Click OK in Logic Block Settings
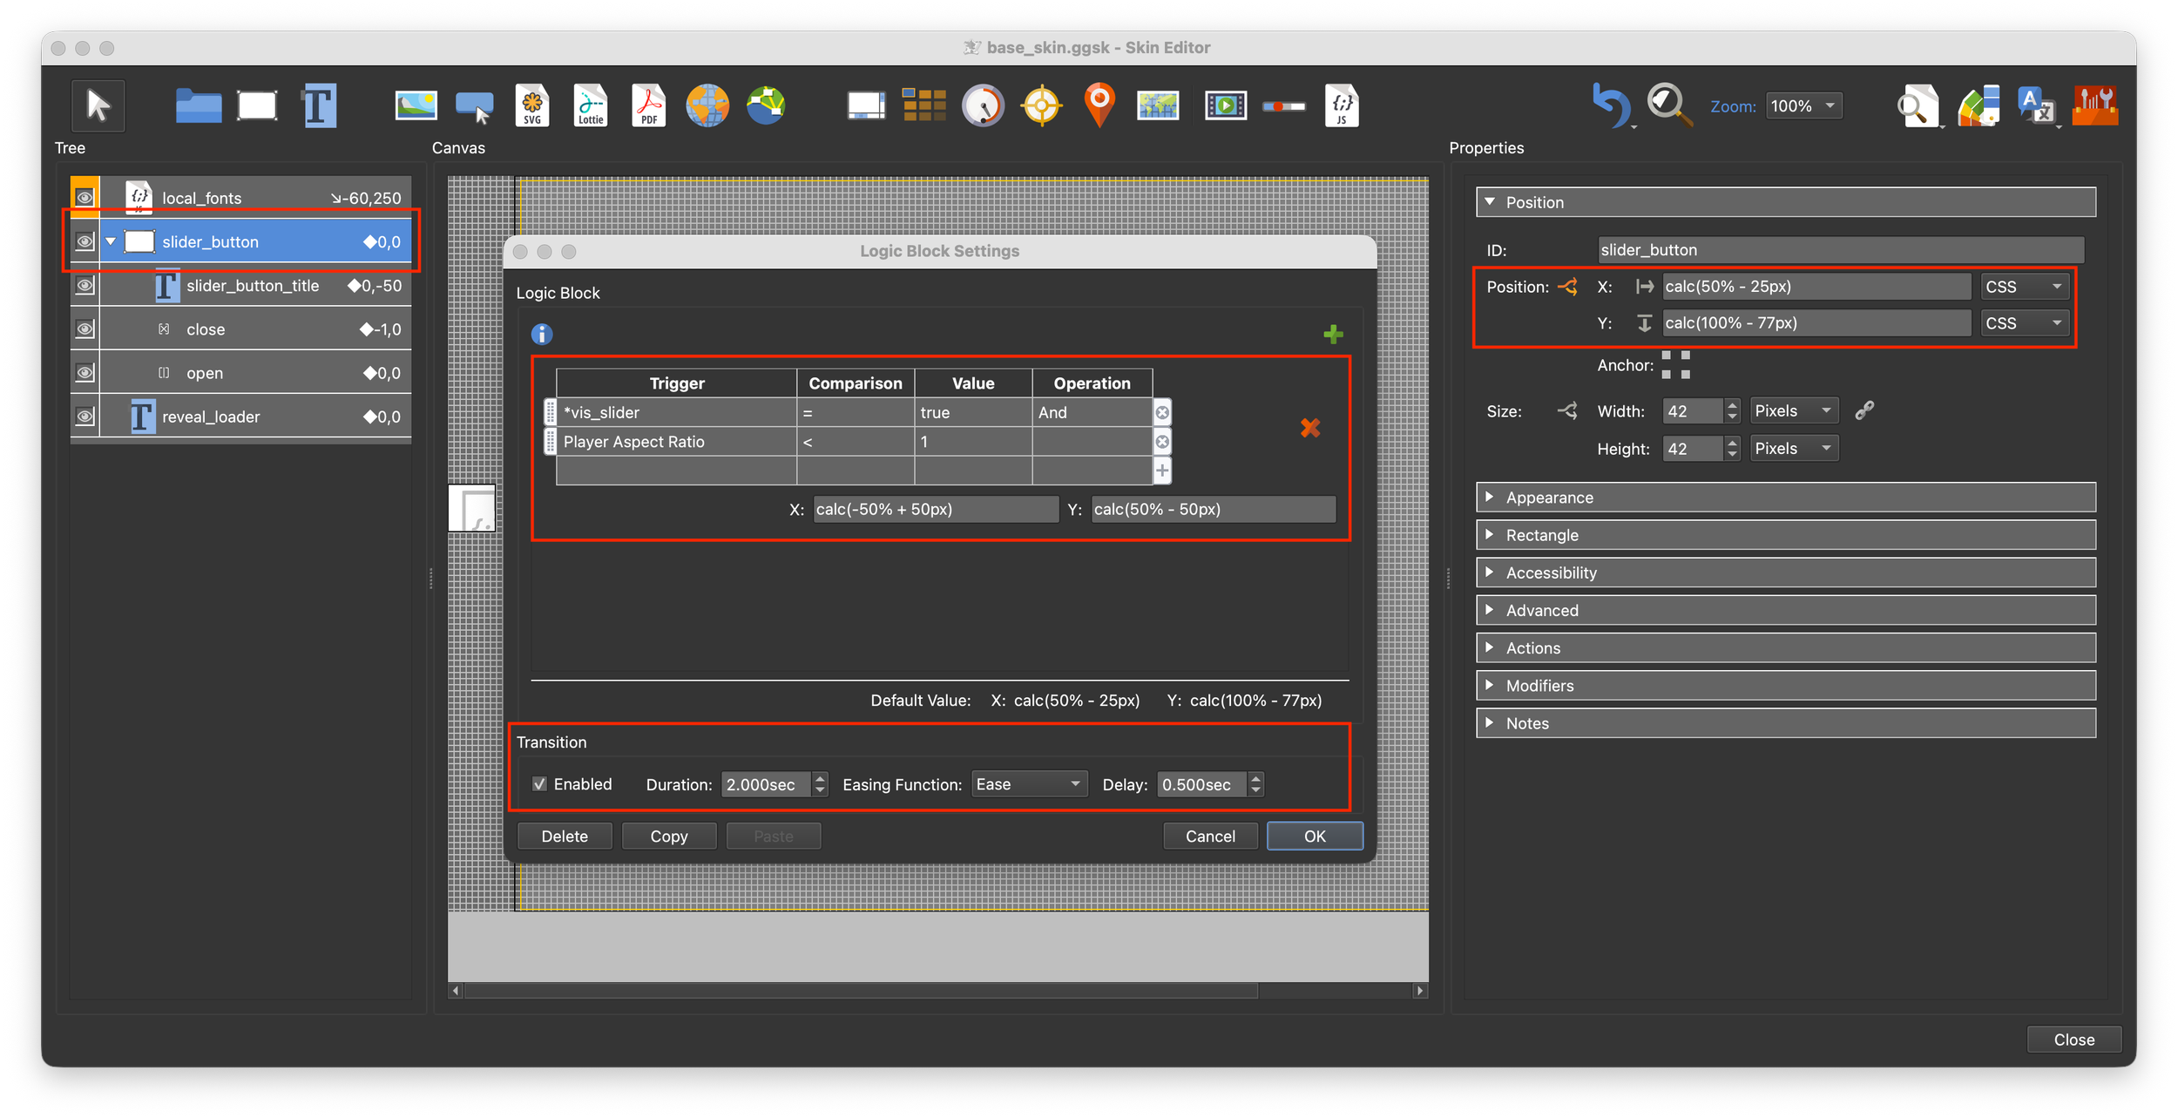Screen dimensions: 2178x1118 (1314, 837)
